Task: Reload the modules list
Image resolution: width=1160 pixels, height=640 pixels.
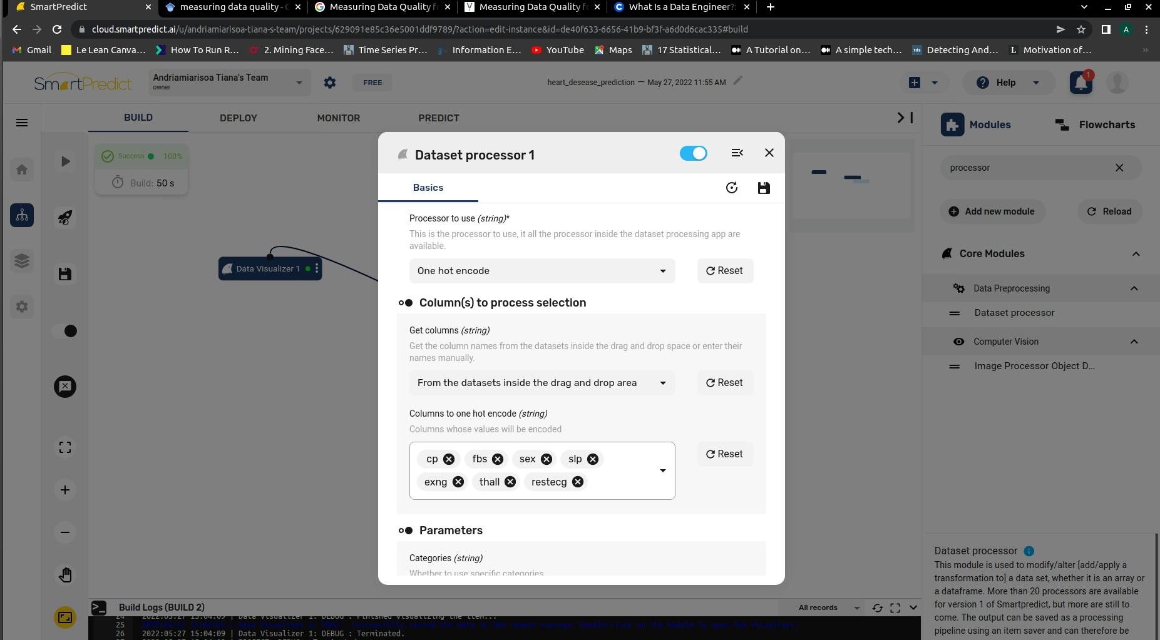Action: coord(1109,211)
